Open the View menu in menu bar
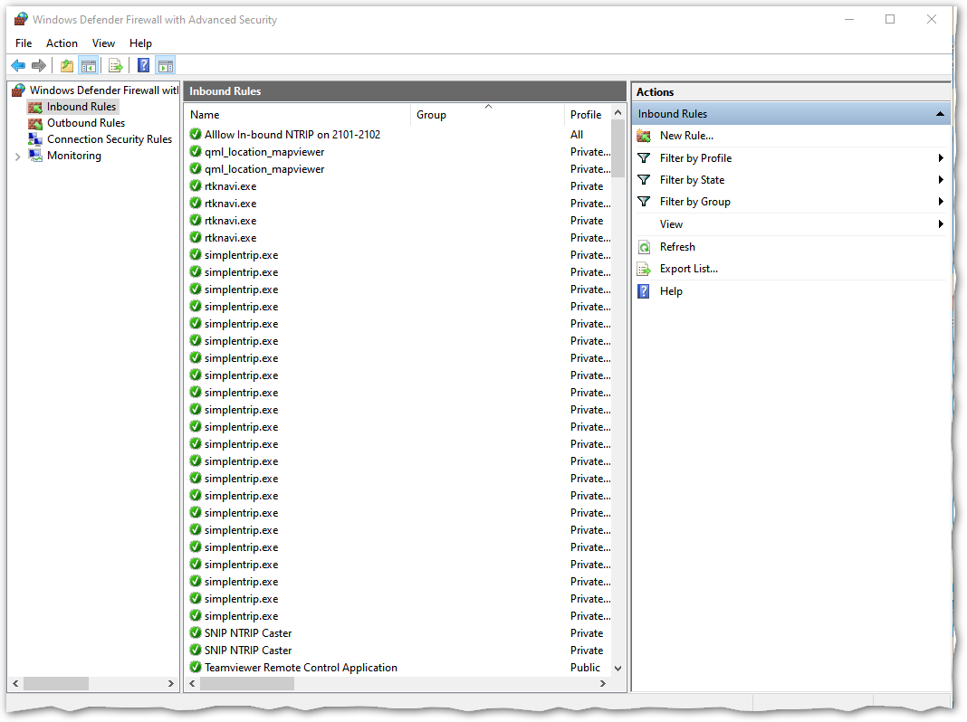Viewport: 967px width, 722px height. [103, 43]
